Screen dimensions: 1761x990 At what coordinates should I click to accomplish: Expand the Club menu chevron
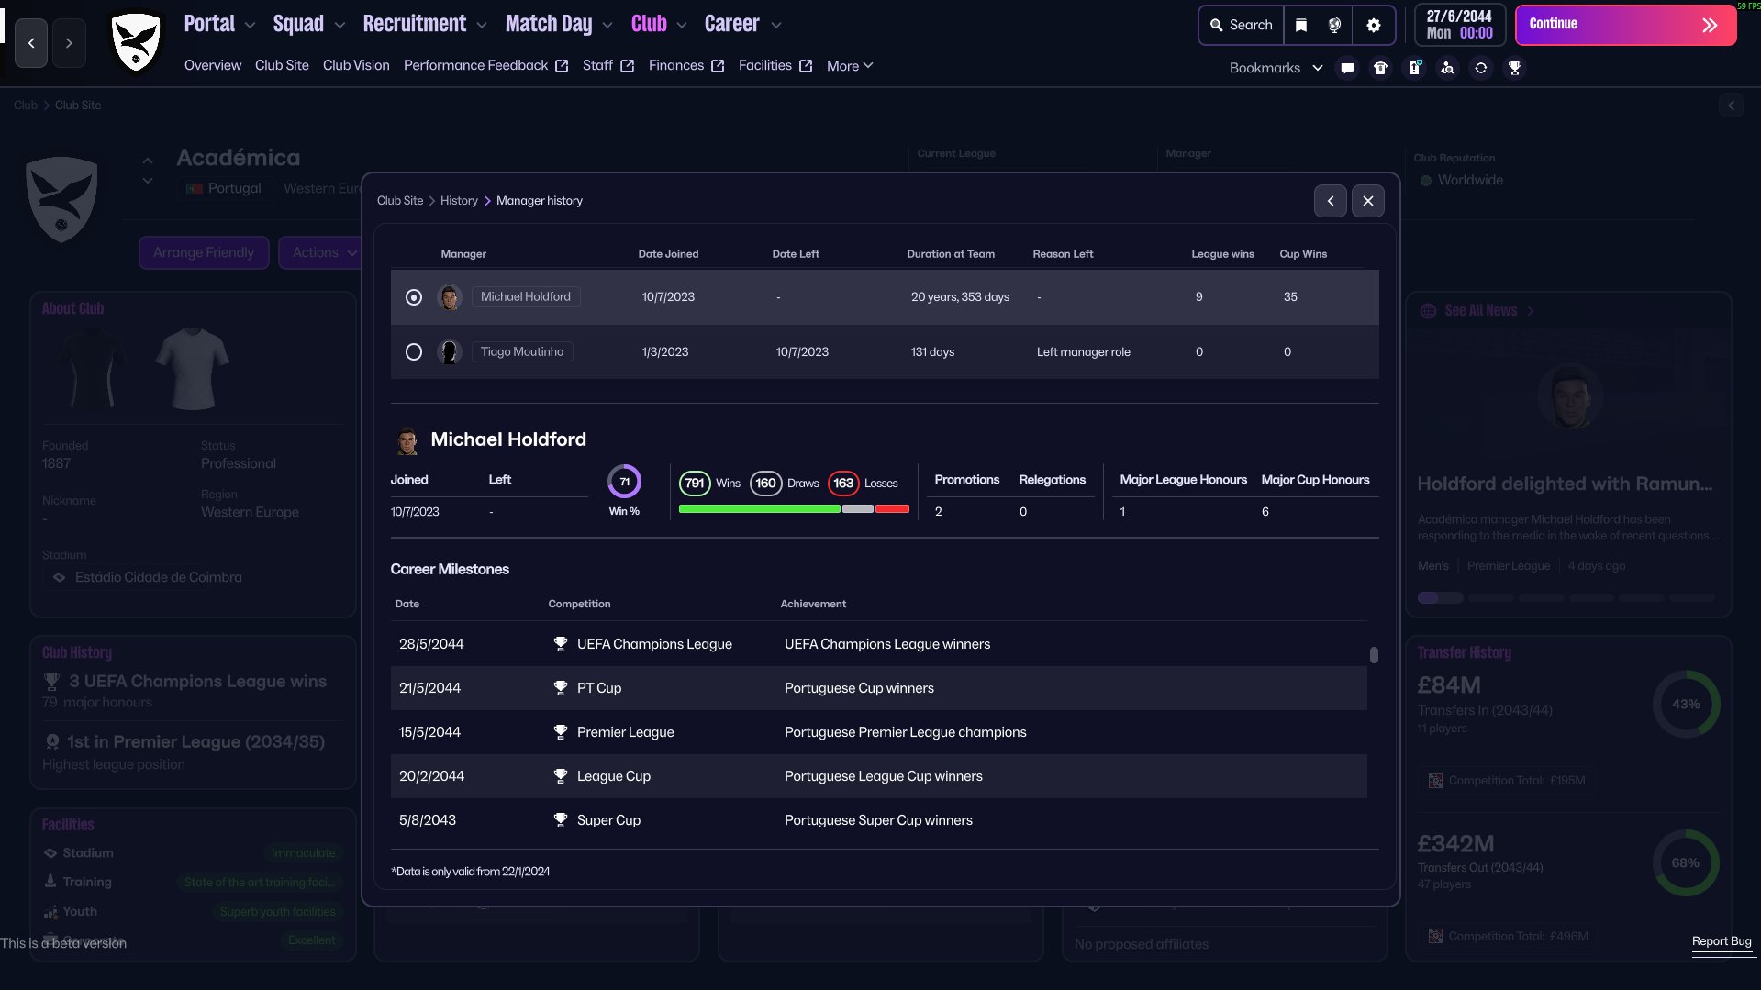point(682,26)
